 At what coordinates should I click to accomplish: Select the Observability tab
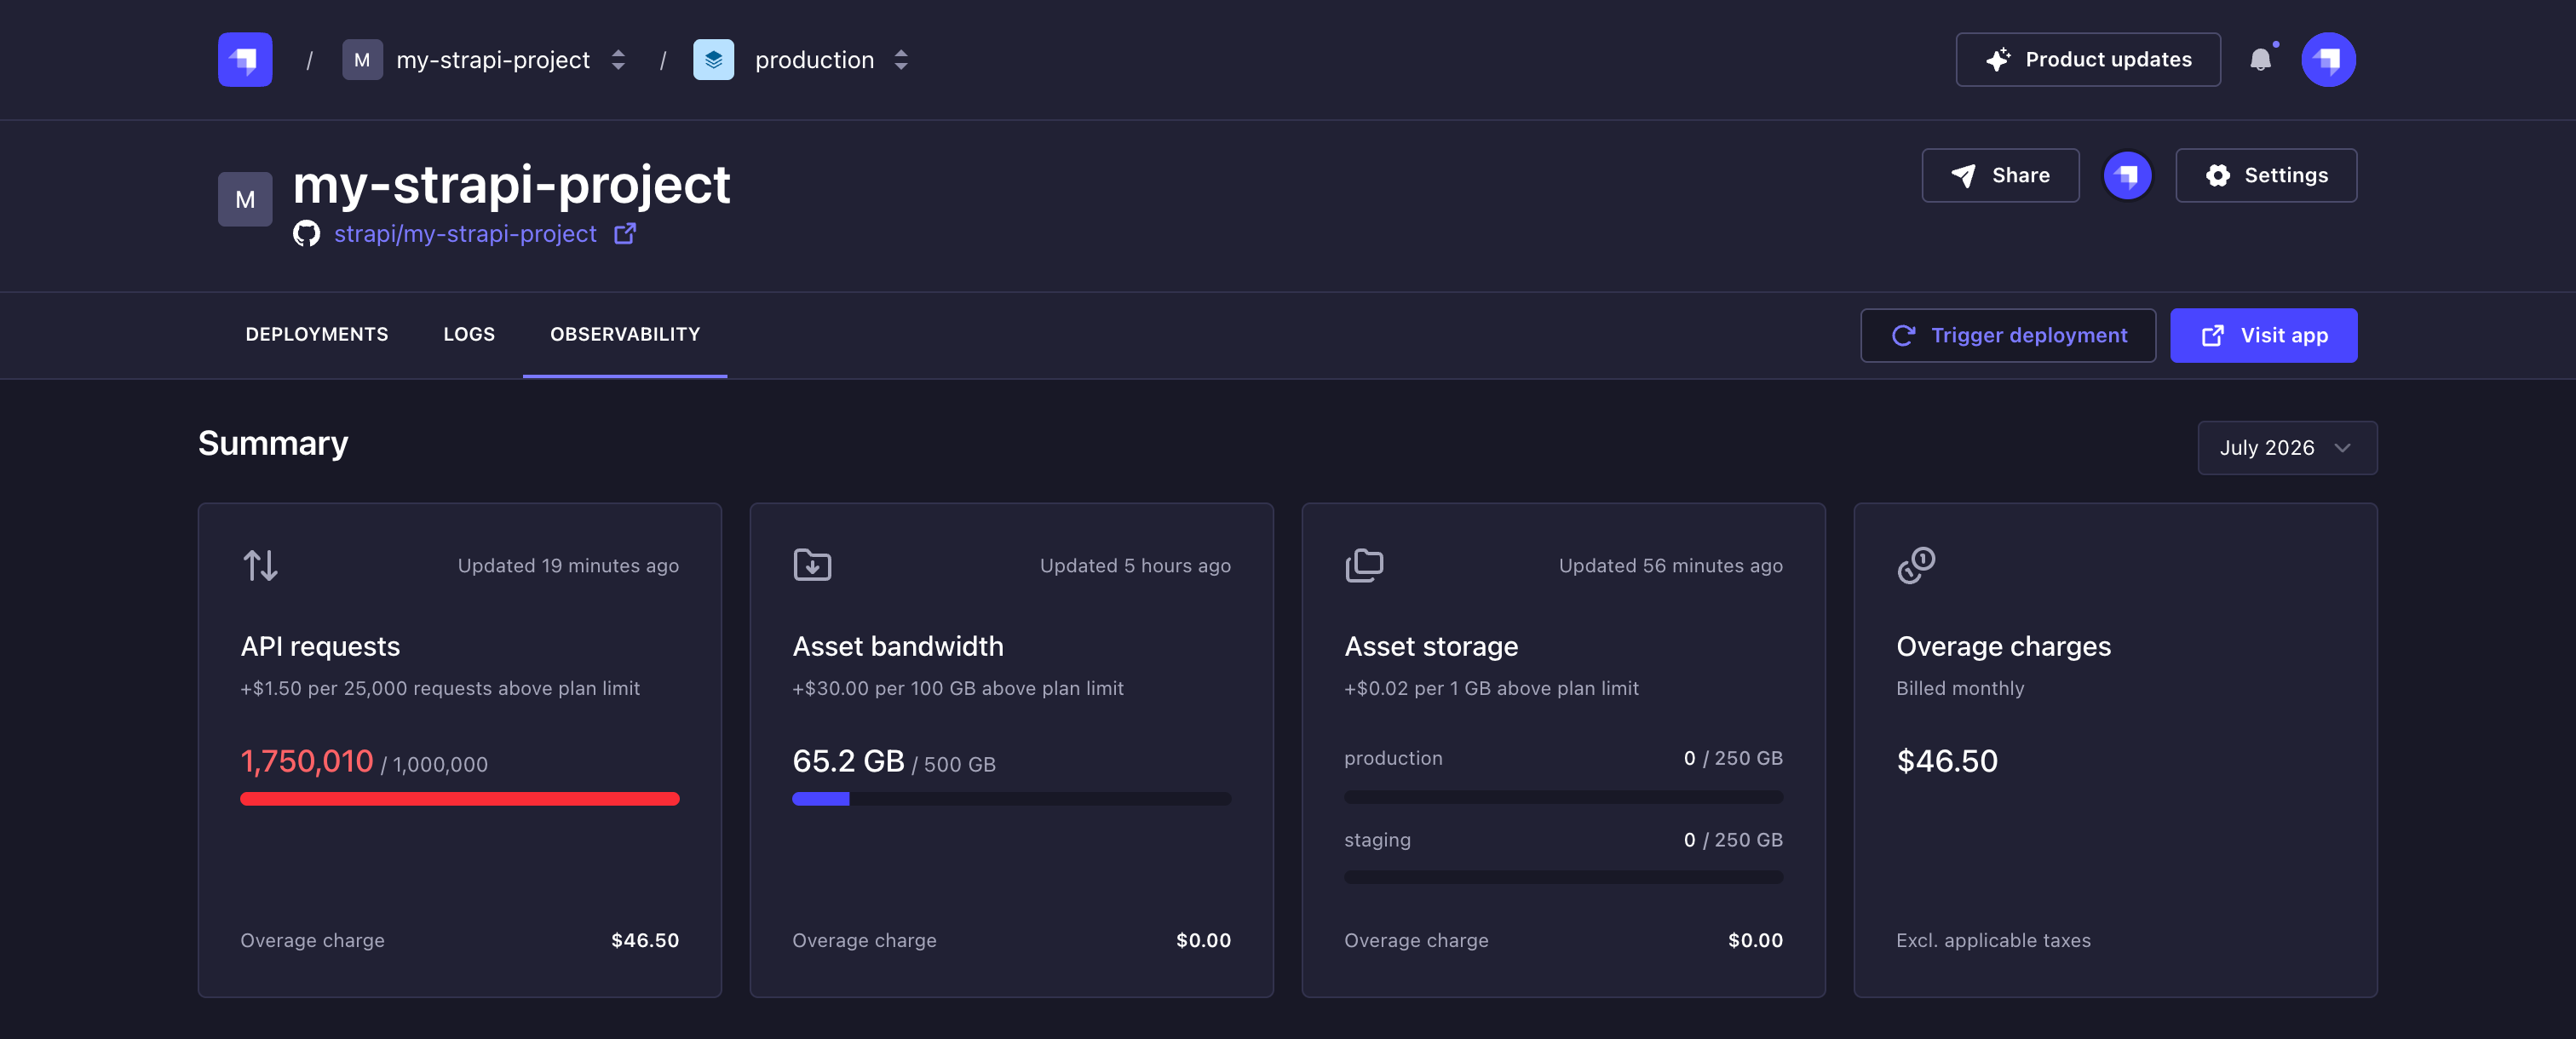click(625, 334)
